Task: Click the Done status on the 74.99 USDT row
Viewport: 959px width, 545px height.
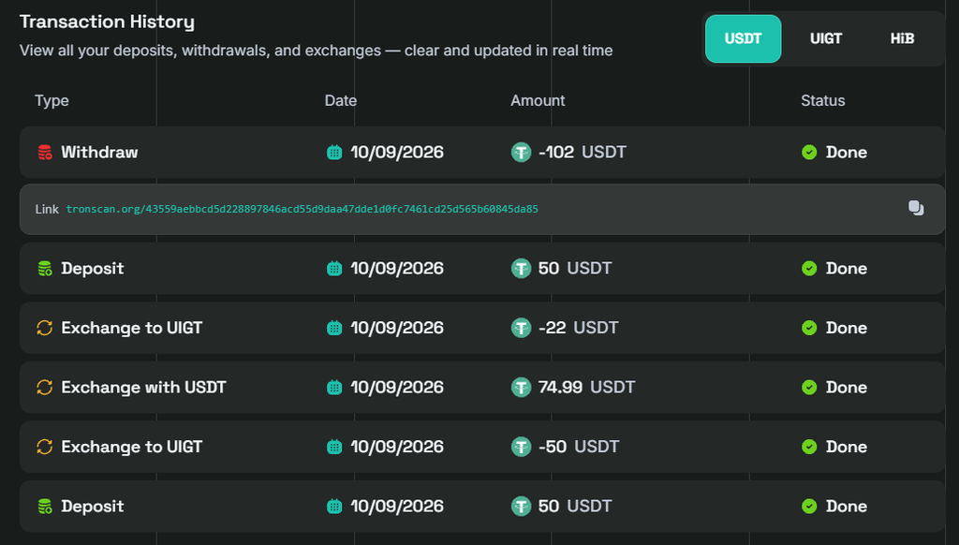Action: click(847, 387)
